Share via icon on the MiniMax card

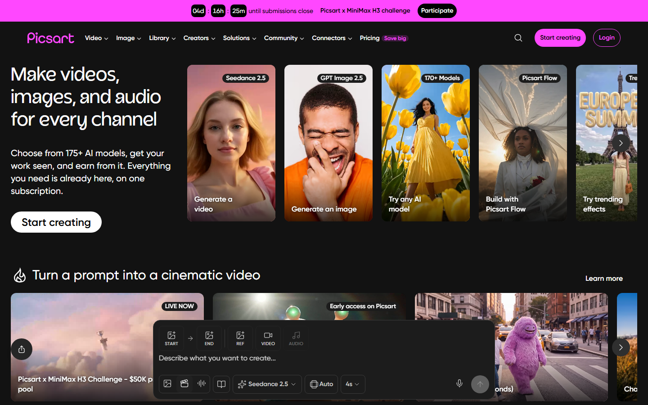pyautogui.click(x=22, y=349)
